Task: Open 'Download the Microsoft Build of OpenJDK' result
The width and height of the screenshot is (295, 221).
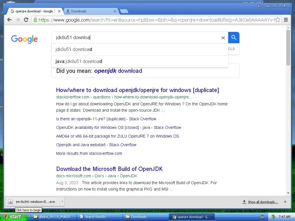Action: click(x=109, y=169)
